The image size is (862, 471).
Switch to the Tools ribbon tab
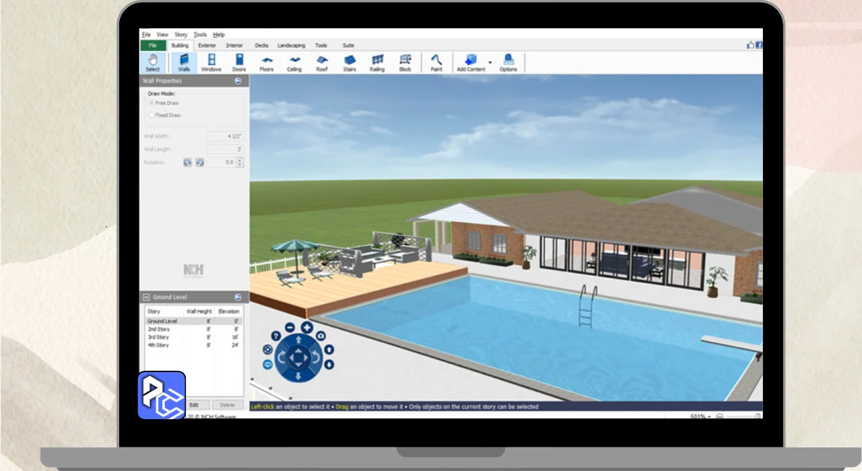[321, 45]
